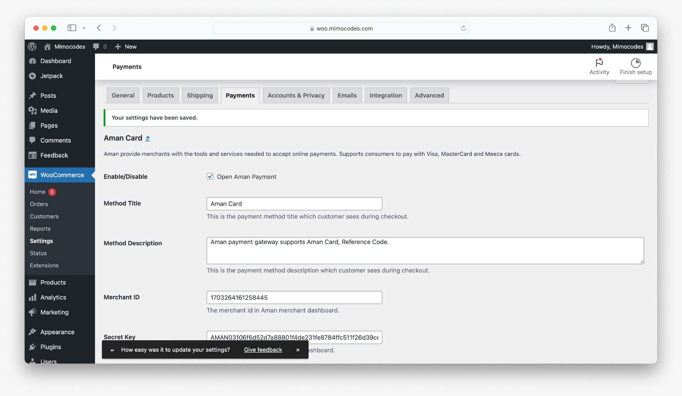Click the Method Description text area
Image resolution: width=682 pixels, height=396 pixels.
click(x=425, y=250)
